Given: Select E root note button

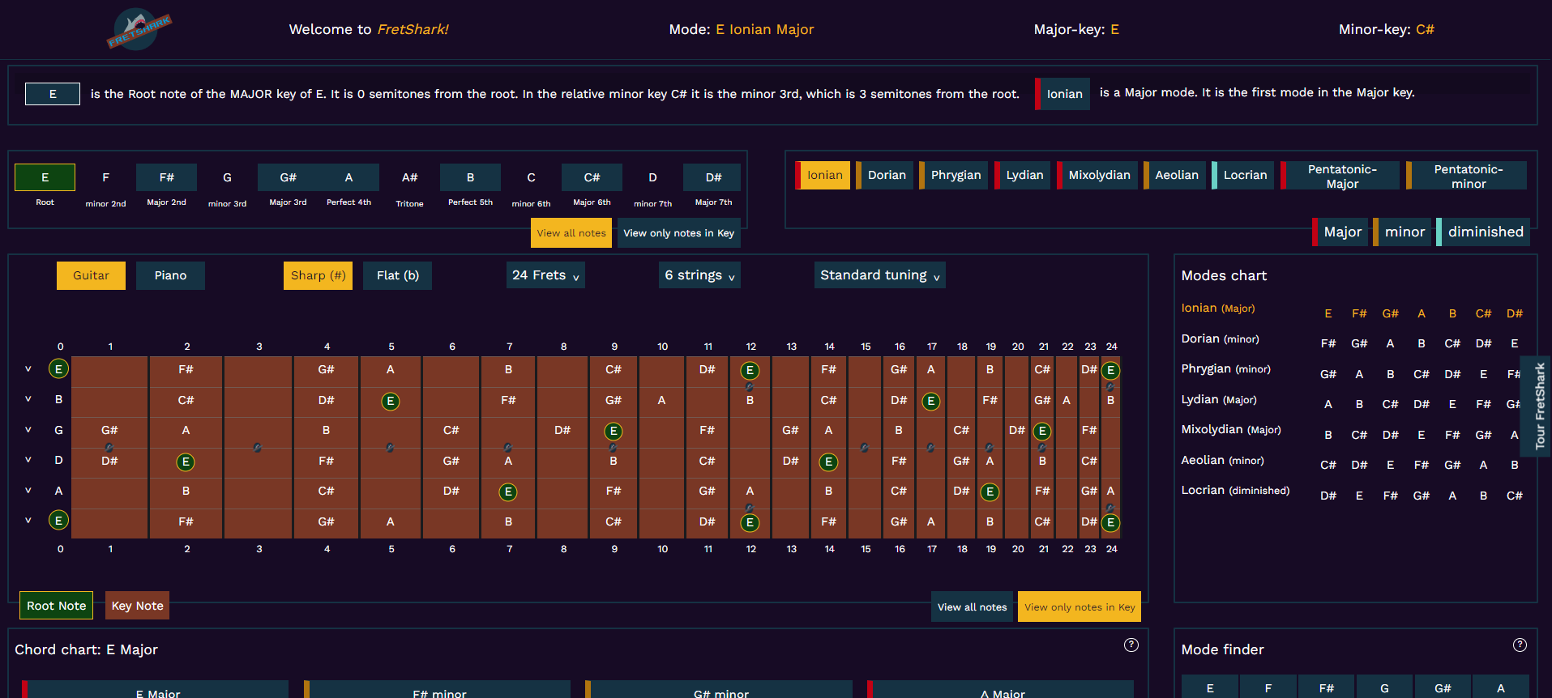Looking at the screenshot, I should (x=45, y=177).
